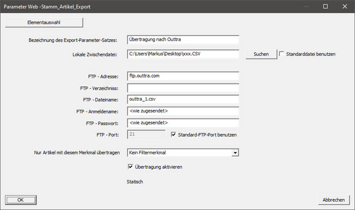Minimize the Parameter Web window
The width and height of the screenshot is (355, 210).
coord(306,6)
